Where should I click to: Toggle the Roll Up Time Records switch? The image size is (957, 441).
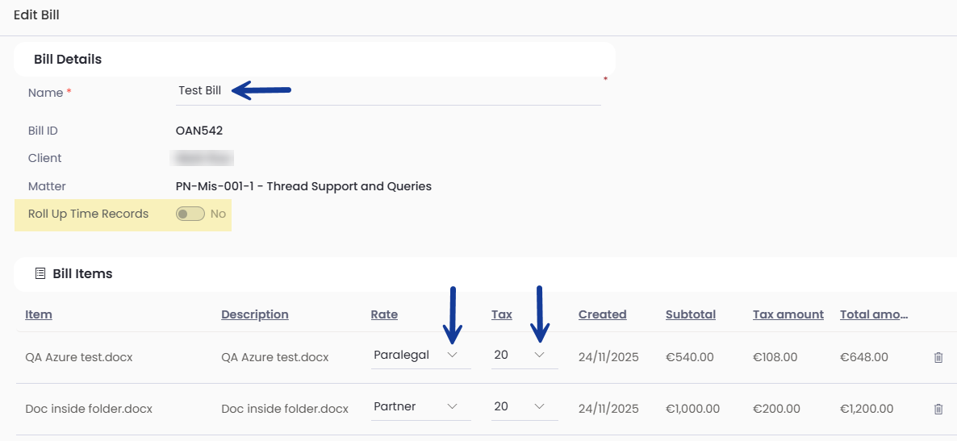(x=190, y=214)
